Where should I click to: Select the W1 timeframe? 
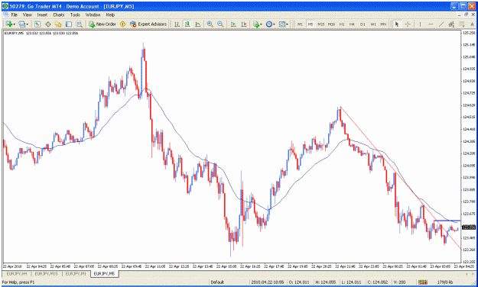[373, 24]
